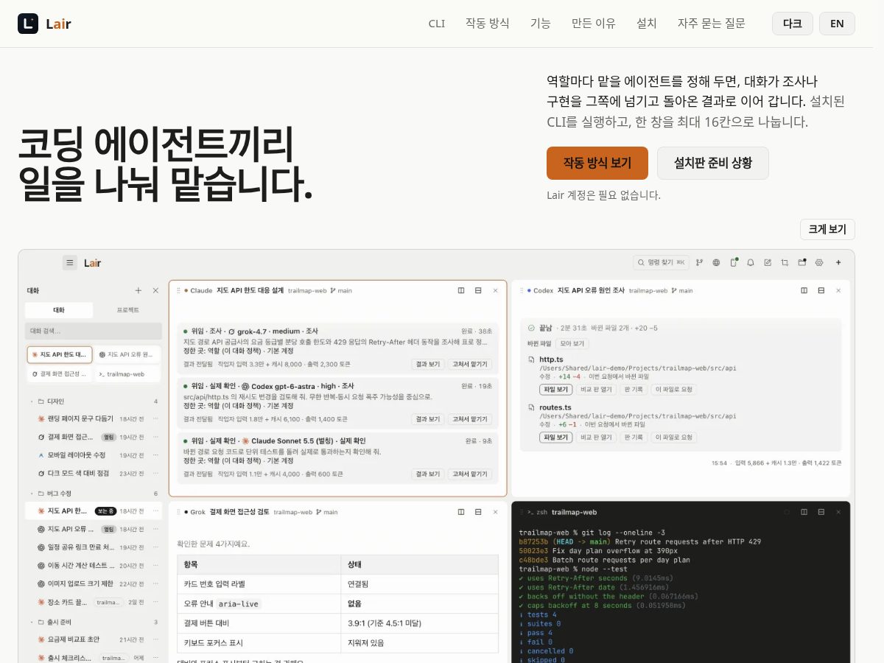The image size is (884, 663).
Task: Split the Claude pane horizontally via row icon
Action: coord(478,290)
